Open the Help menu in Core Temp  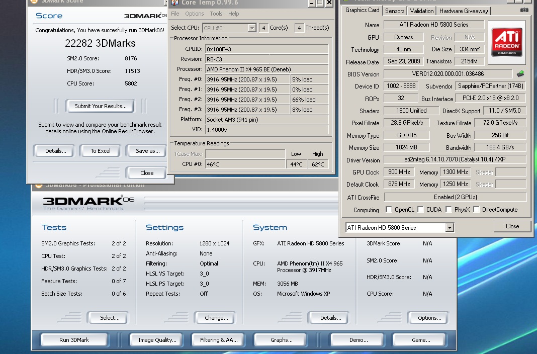pyautogui.click(x=234, y=14)
